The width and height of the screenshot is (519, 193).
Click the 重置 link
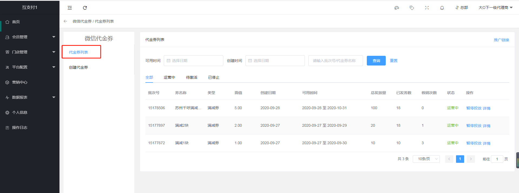[394, 61]
